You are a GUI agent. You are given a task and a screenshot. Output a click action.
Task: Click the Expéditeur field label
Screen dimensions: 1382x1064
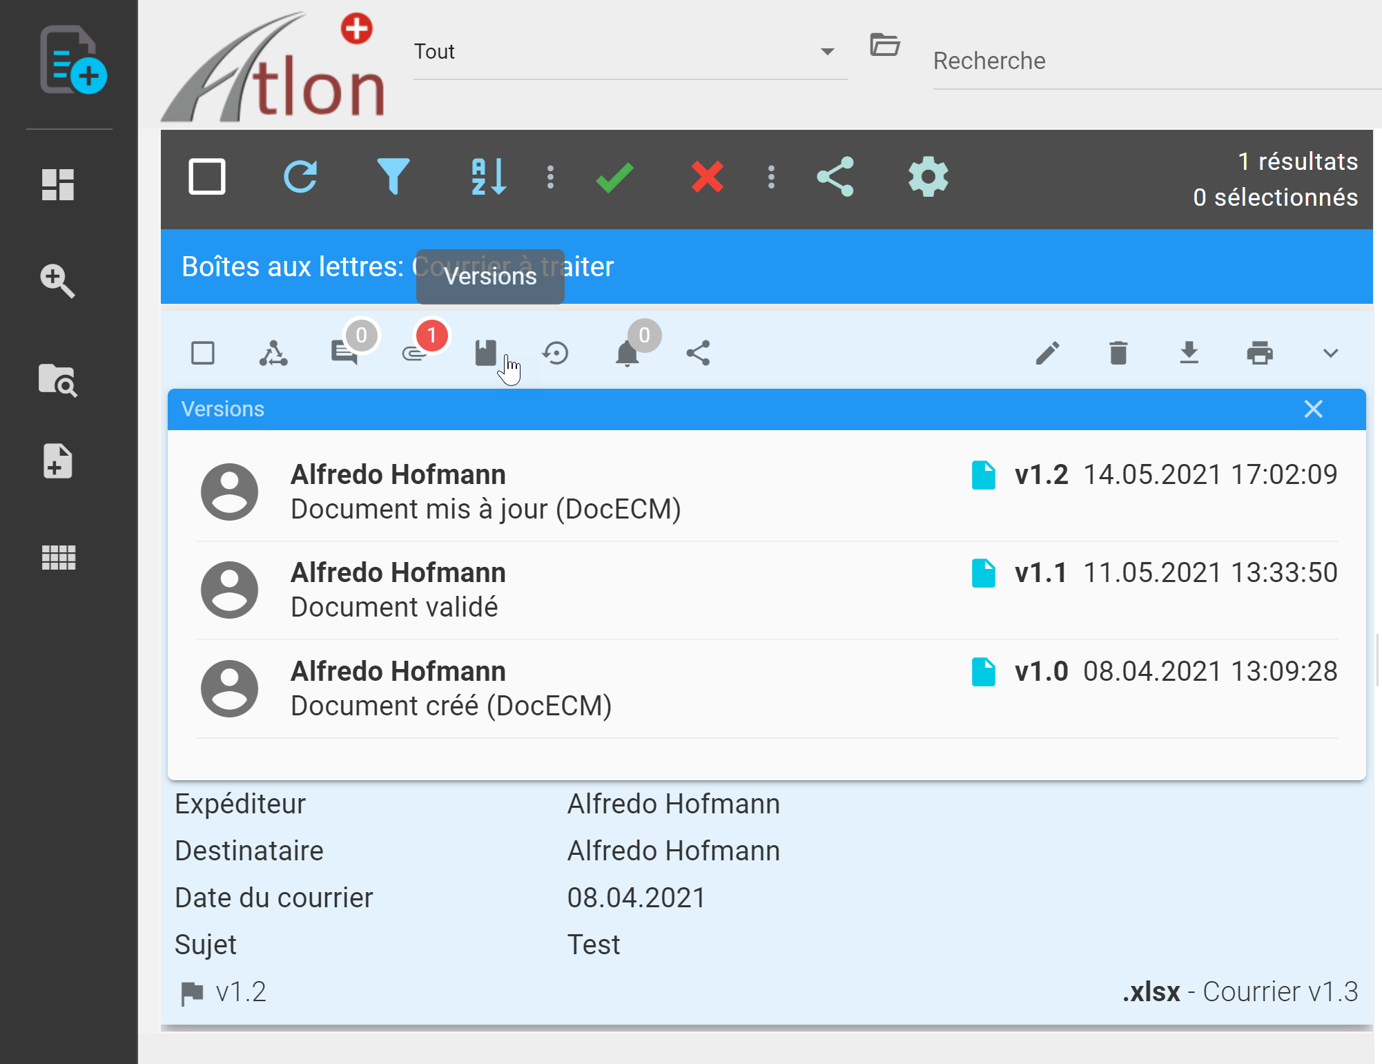pyautogui.click(x=240, y=804)
